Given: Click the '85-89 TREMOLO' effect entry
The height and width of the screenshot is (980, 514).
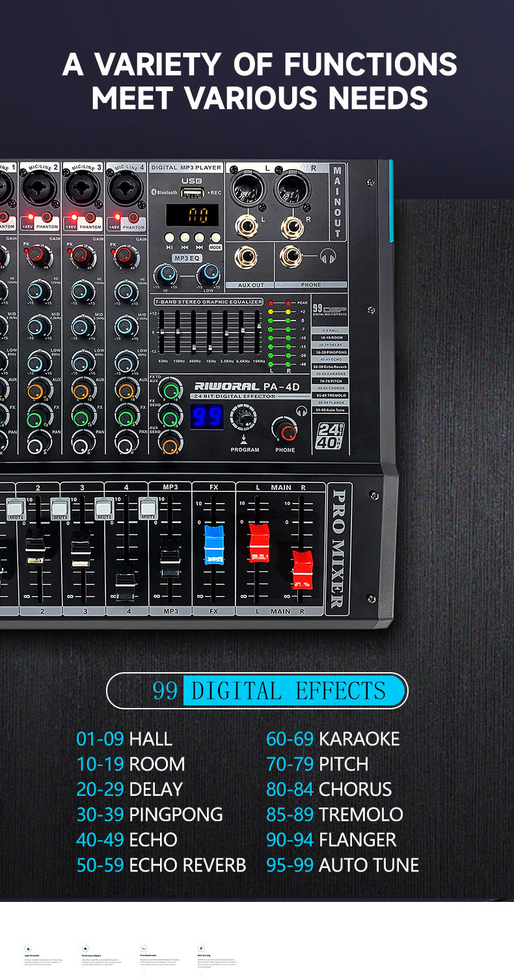Looking at the screenshot, I should point(334,814).
